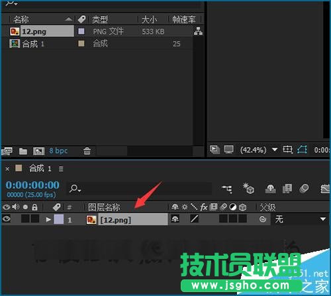The height and width of the screenshot is (296, 331).
Task: Open the 合成 1 panel menu
Action: click(x=61, y=169)
